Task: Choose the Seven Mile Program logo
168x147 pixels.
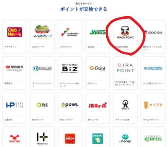Action: [x=70, y=32]
